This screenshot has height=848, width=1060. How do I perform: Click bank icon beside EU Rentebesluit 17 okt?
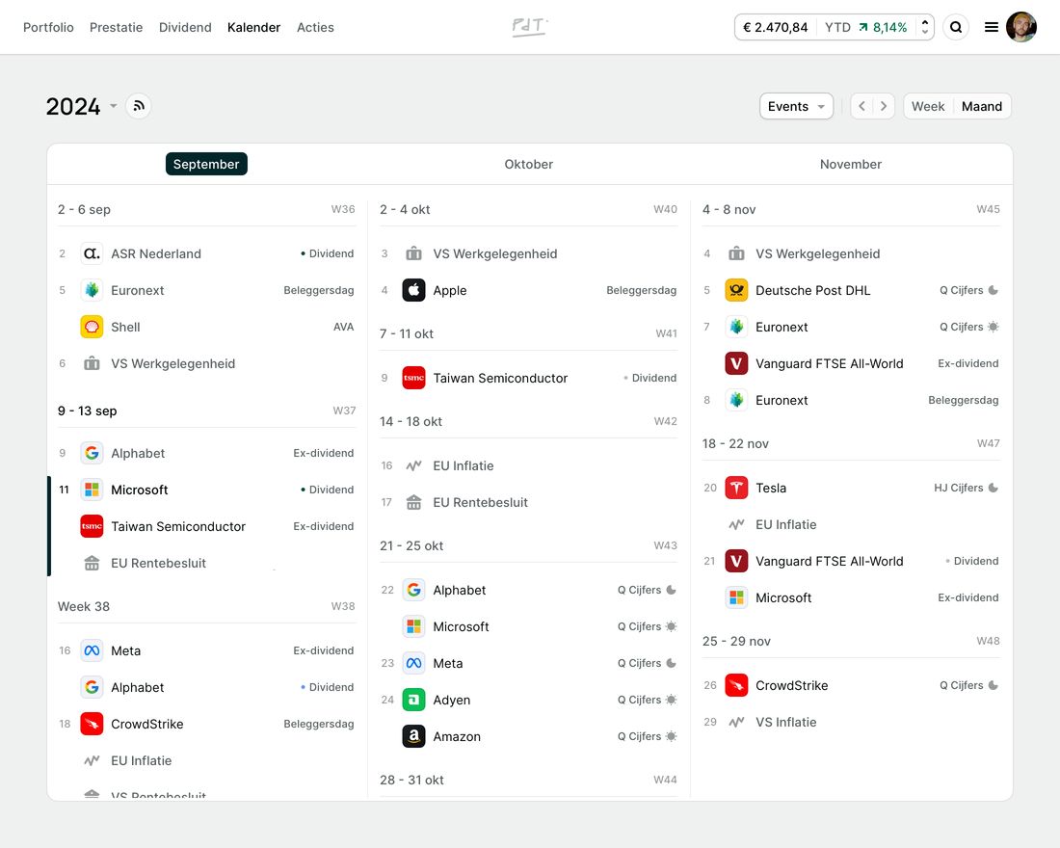(413, 502)
